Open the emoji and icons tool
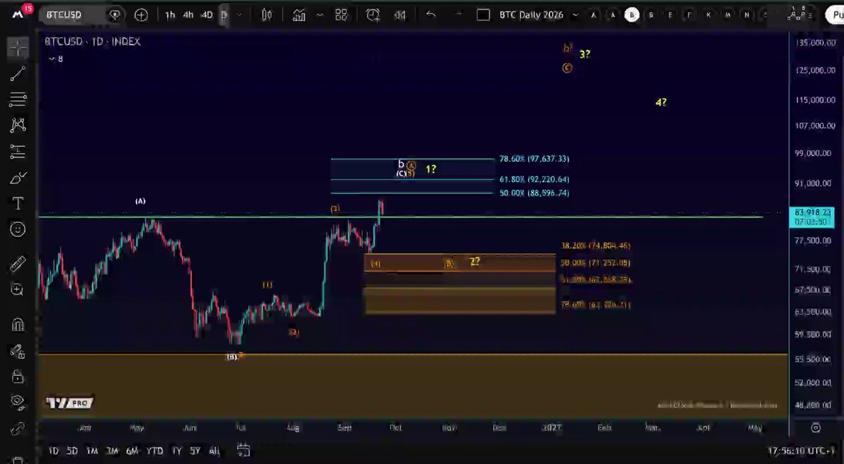Viewport: 844px width, 464px height. point(18,229)
